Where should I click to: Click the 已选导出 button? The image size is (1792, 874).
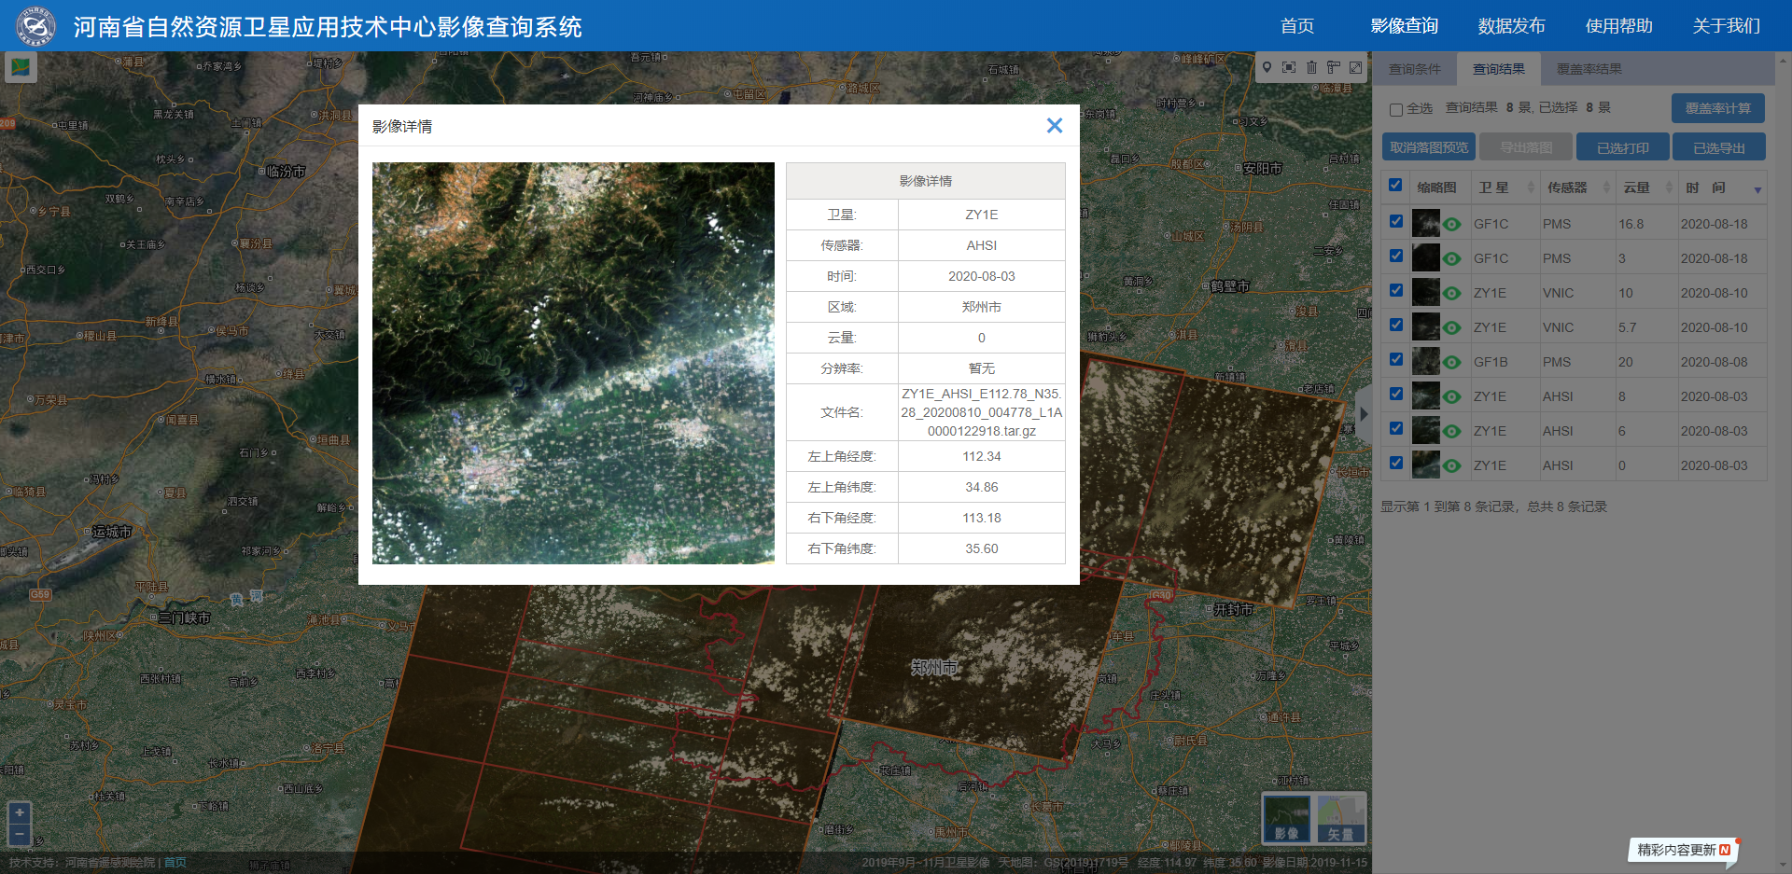(x=1719, y=147)
